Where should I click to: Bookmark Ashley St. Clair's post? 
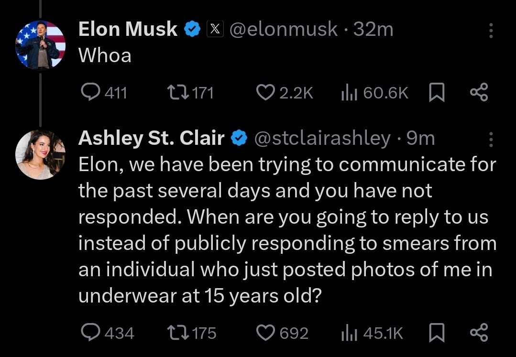click(x=437, y=332)
